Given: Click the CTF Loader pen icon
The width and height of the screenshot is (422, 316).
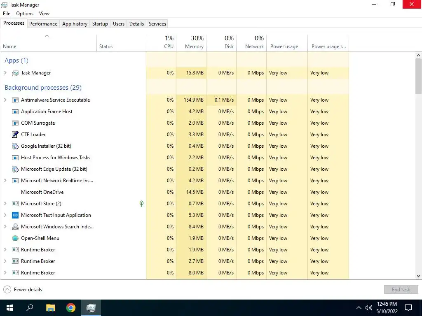Looking at the screenshot, I should [x=15, y=135].
